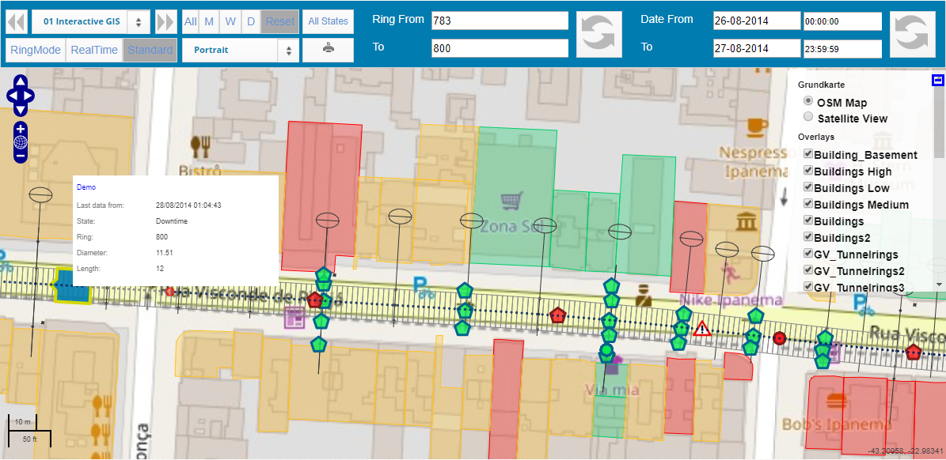Switch to RealTime mode

click(x=94, y=50)
